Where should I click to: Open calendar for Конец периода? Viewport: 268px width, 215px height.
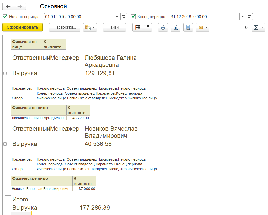point(249,17)
